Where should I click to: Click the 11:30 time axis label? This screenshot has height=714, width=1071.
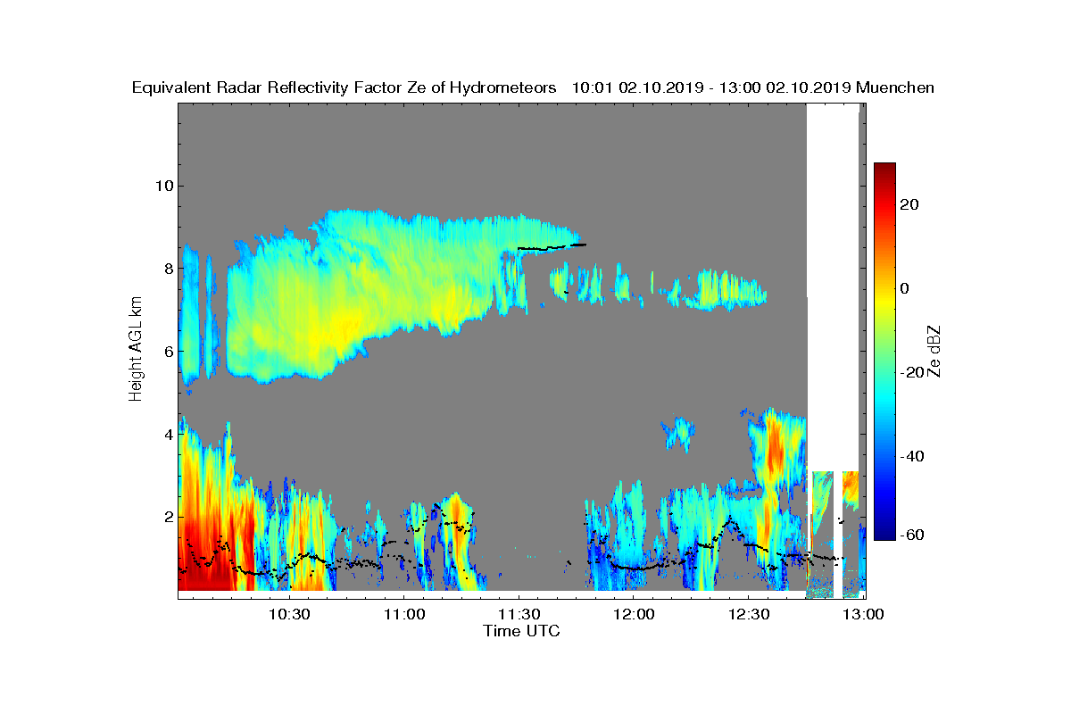(519, 615)
